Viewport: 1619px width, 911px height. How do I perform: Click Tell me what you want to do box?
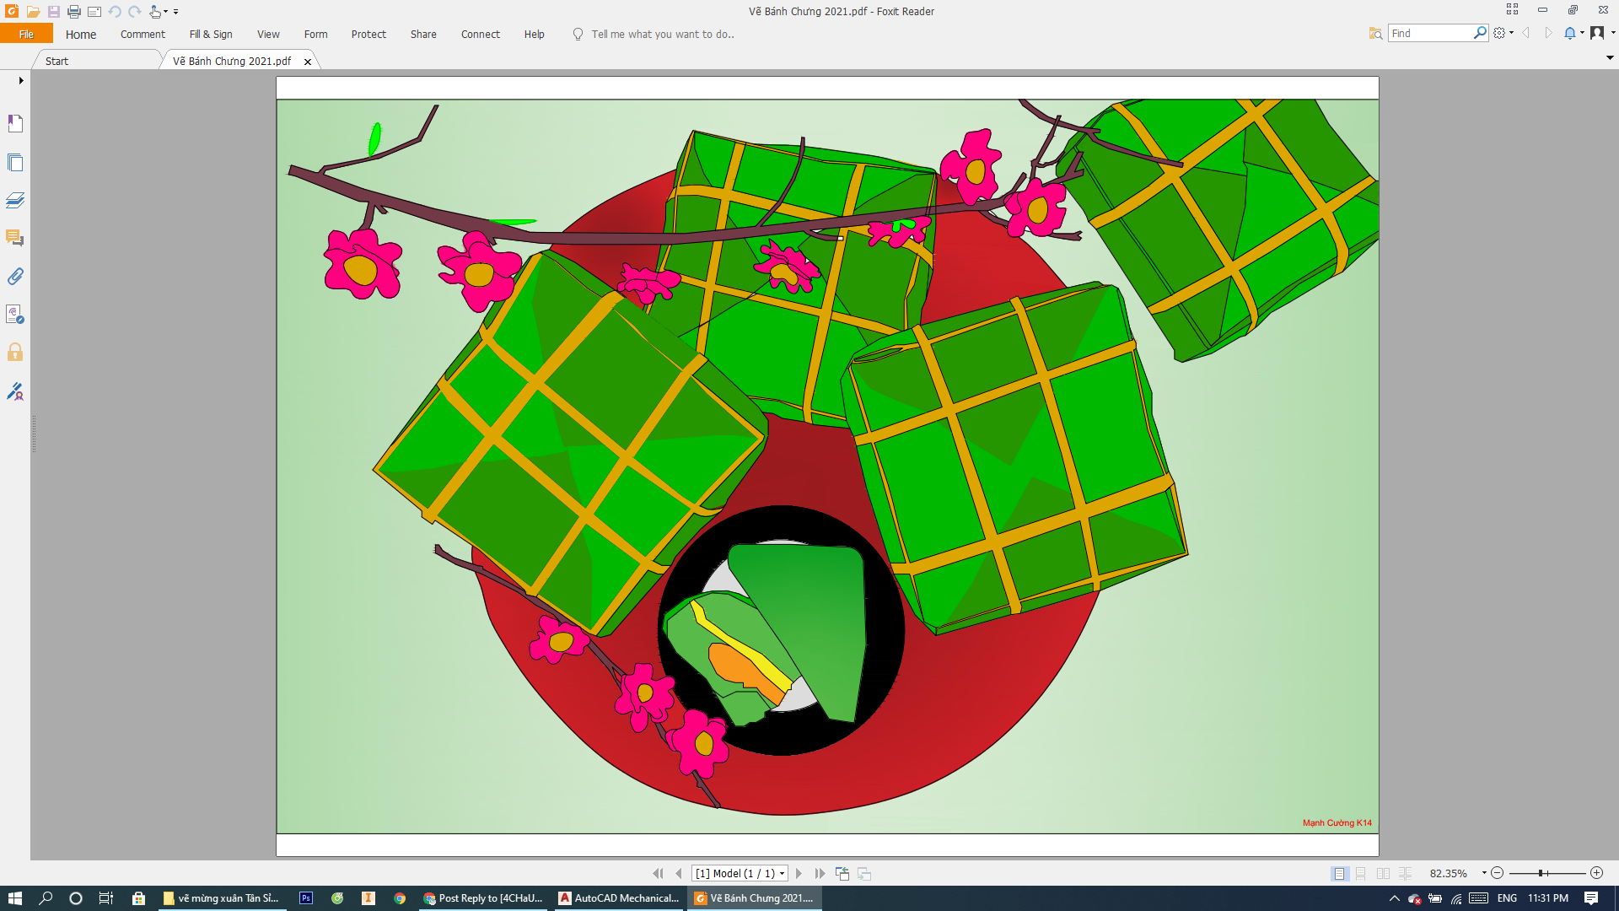[663, 34]
